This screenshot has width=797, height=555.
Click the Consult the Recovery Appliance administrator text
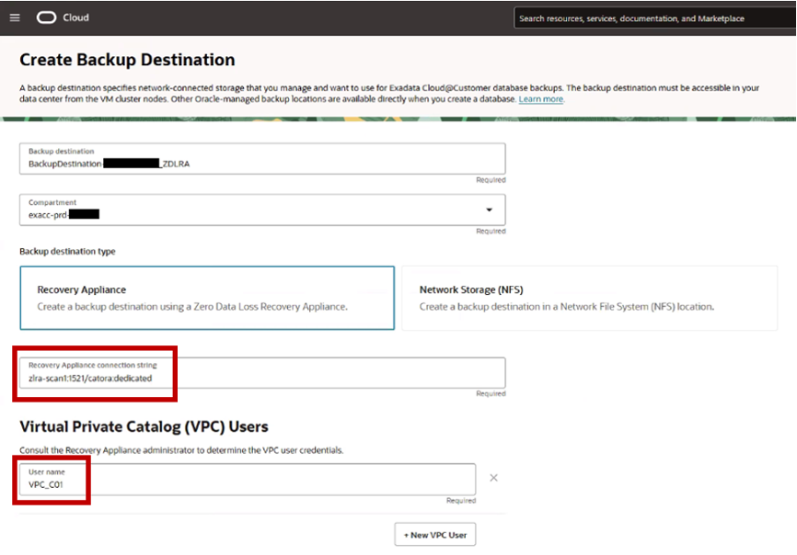click(181, 450)
